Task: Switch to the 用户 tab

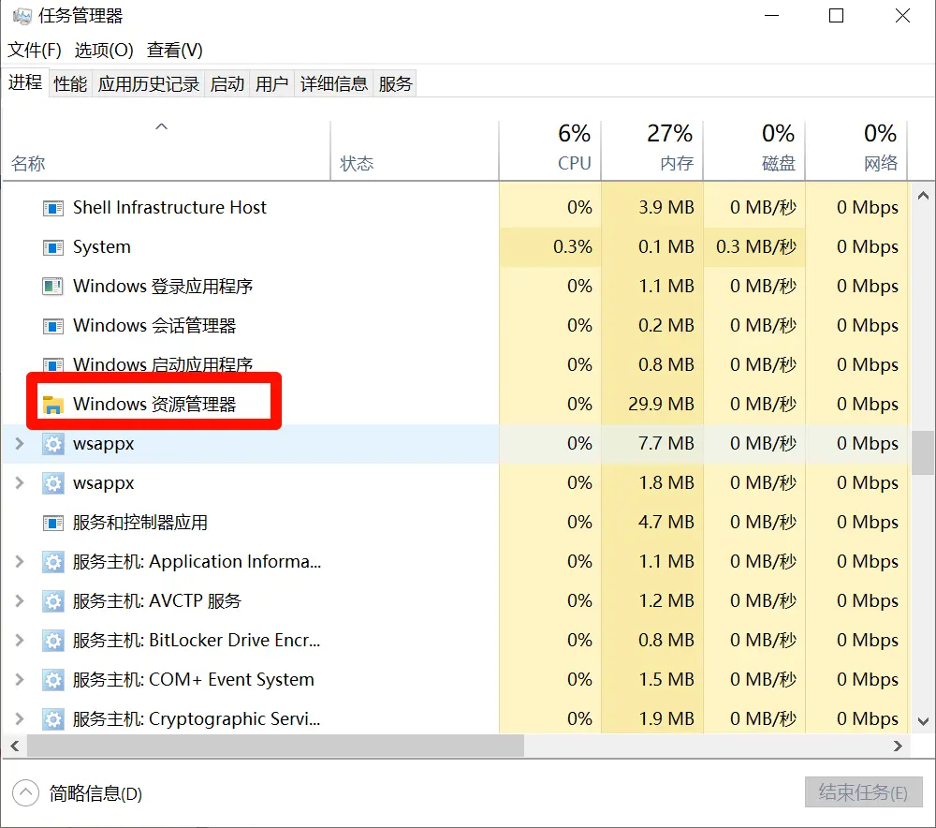Action: click(x=271, y=83)
